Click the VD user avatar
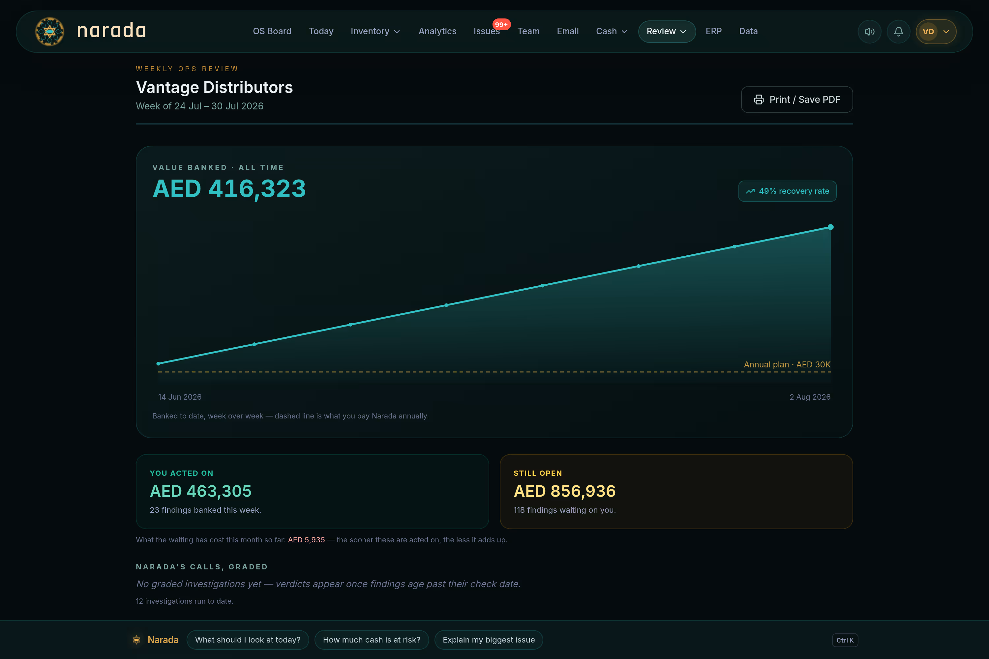989x659 pixels. 928,32
